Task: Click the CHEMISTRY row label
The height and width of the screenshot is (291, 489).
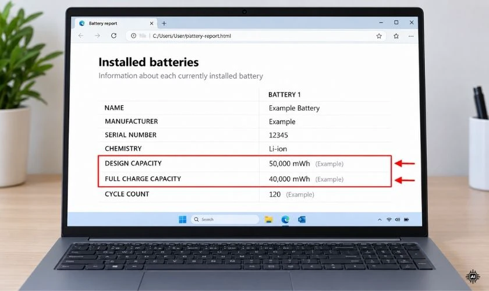Action: (123, 148)
